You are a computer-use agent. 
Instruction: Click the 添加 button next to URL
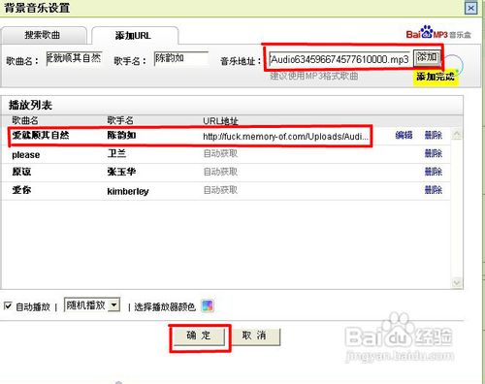pyautogui.click(x=427, y=58)
